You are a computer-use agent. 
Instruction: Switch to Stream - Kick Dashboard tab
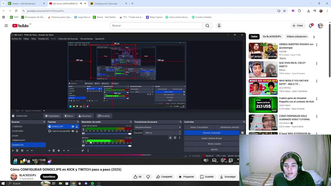coord(26,4)
